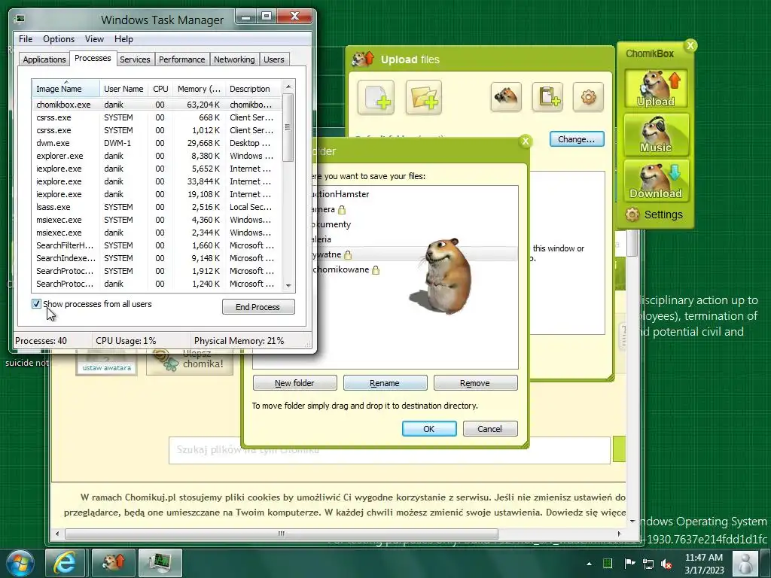Switch to the Performance tab
The height and width of the screenshot is (578, 771).
[181, 59]
